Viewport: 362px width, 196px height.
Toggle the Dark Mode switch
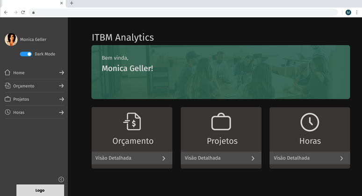tap(26, 54)
